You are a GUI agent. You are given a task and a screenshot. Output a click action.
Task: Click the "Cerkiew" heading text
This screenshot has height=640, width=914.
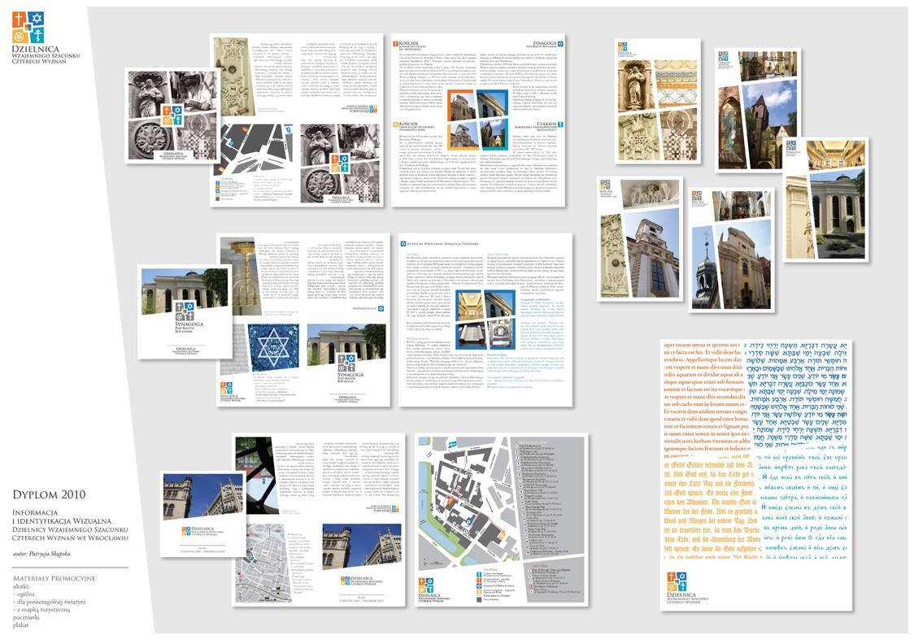click(x=546, y=124)
